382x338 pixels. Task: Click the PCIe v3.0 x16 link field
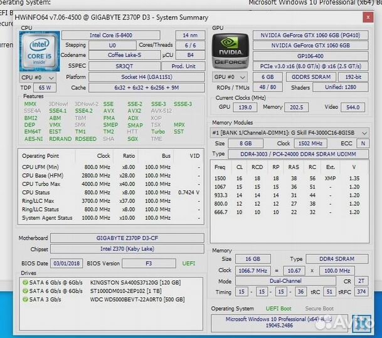pos(310,66)
